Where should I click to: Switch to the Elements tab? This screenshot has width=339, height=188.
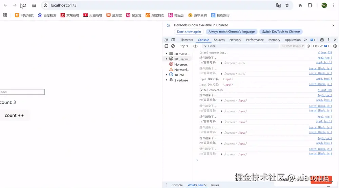tap(186, 40)
